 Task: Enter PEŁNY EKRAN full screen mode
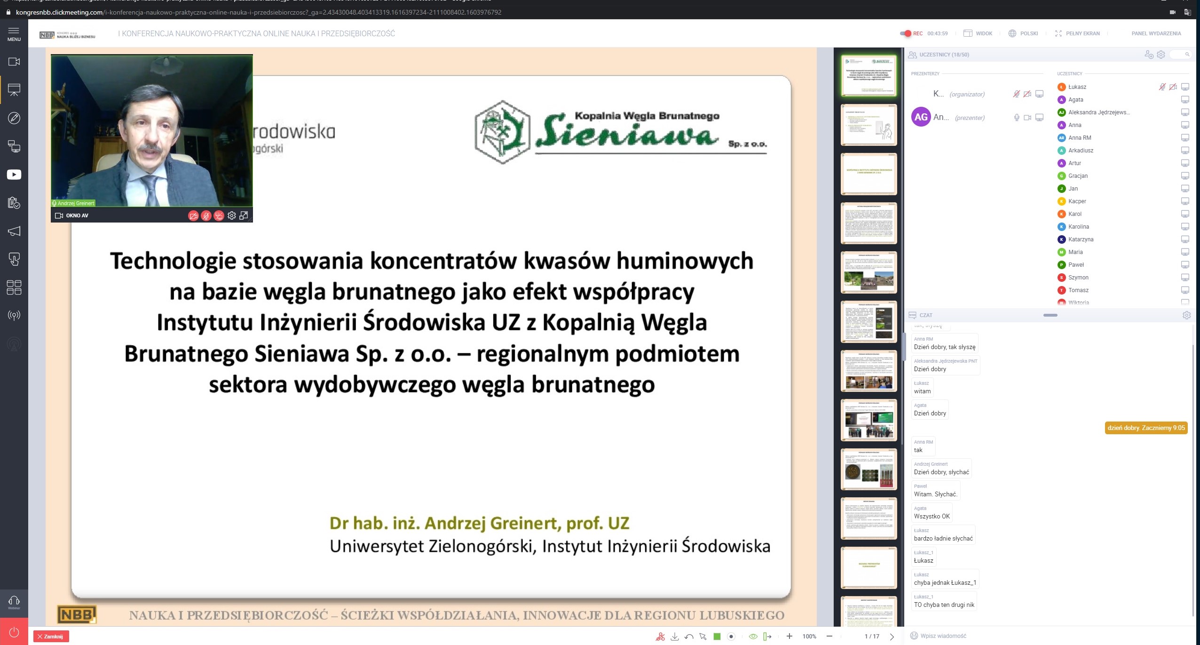tap(1077, 33)
